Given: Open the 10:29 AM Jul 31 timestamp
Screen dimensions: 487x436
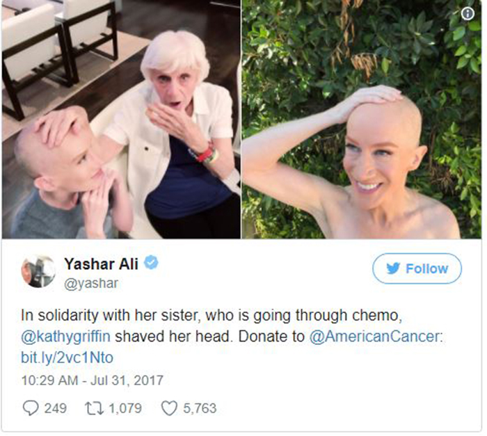Looking at the screenshot, I should pos(93,380).
